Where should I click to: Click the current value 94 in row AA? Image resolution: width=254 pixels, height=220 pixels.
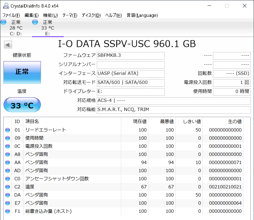144,163
